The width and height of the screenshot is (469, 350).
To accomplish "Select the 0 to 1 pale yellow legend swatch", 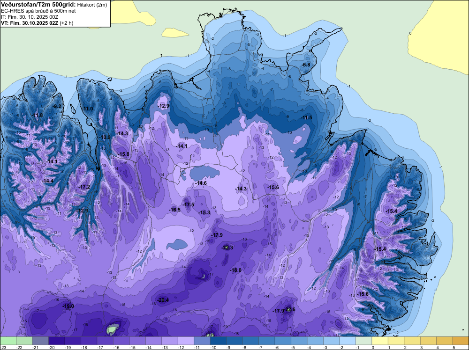I will point(379,341).
